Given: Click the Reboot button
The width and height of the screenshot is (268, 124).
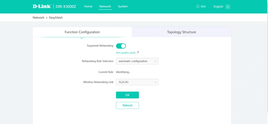Looking at the screenshot, I should tap(127, 105).
